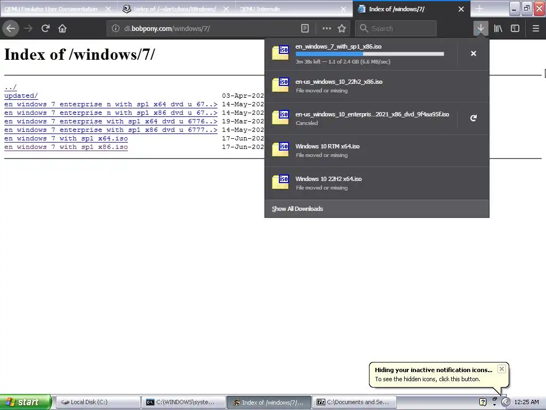Viewport: 546px width, 410px height.
Task: Close the QEMU Internals tab
Action: tap(343, 9)
